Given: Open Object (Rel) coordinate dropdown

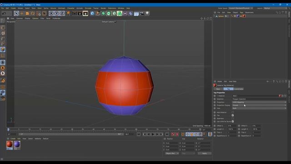Looking at the screenshot, I should pyautogui.click(x=172, y=154).
